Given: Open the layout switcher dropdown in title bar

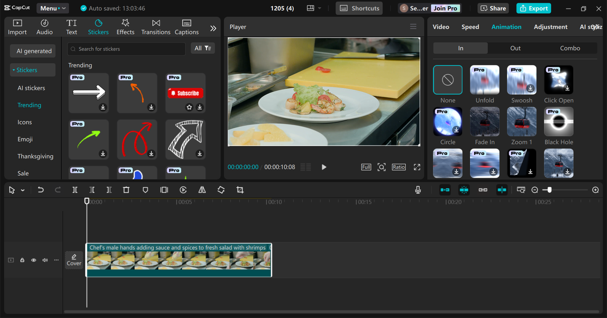Looking at the screenshot, I should (x=314, y=8).
